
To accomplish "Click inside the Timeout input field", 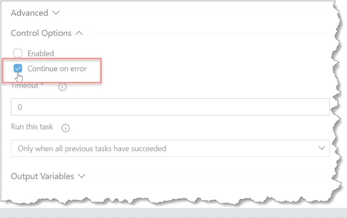I will click(139, 106).
